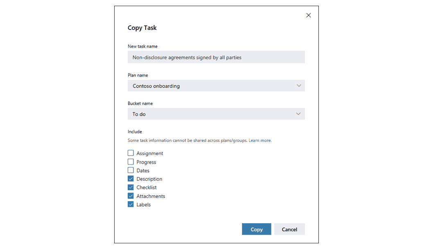The height and width of the screenshot is (247, 440).
Task: Open the To do bucket selector
Action: tap(216, 114)
